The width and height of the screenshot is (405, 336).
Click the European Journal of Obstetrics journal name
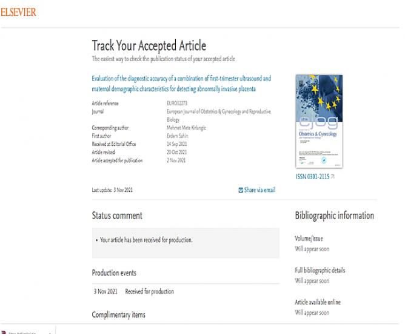pos(219,116)
